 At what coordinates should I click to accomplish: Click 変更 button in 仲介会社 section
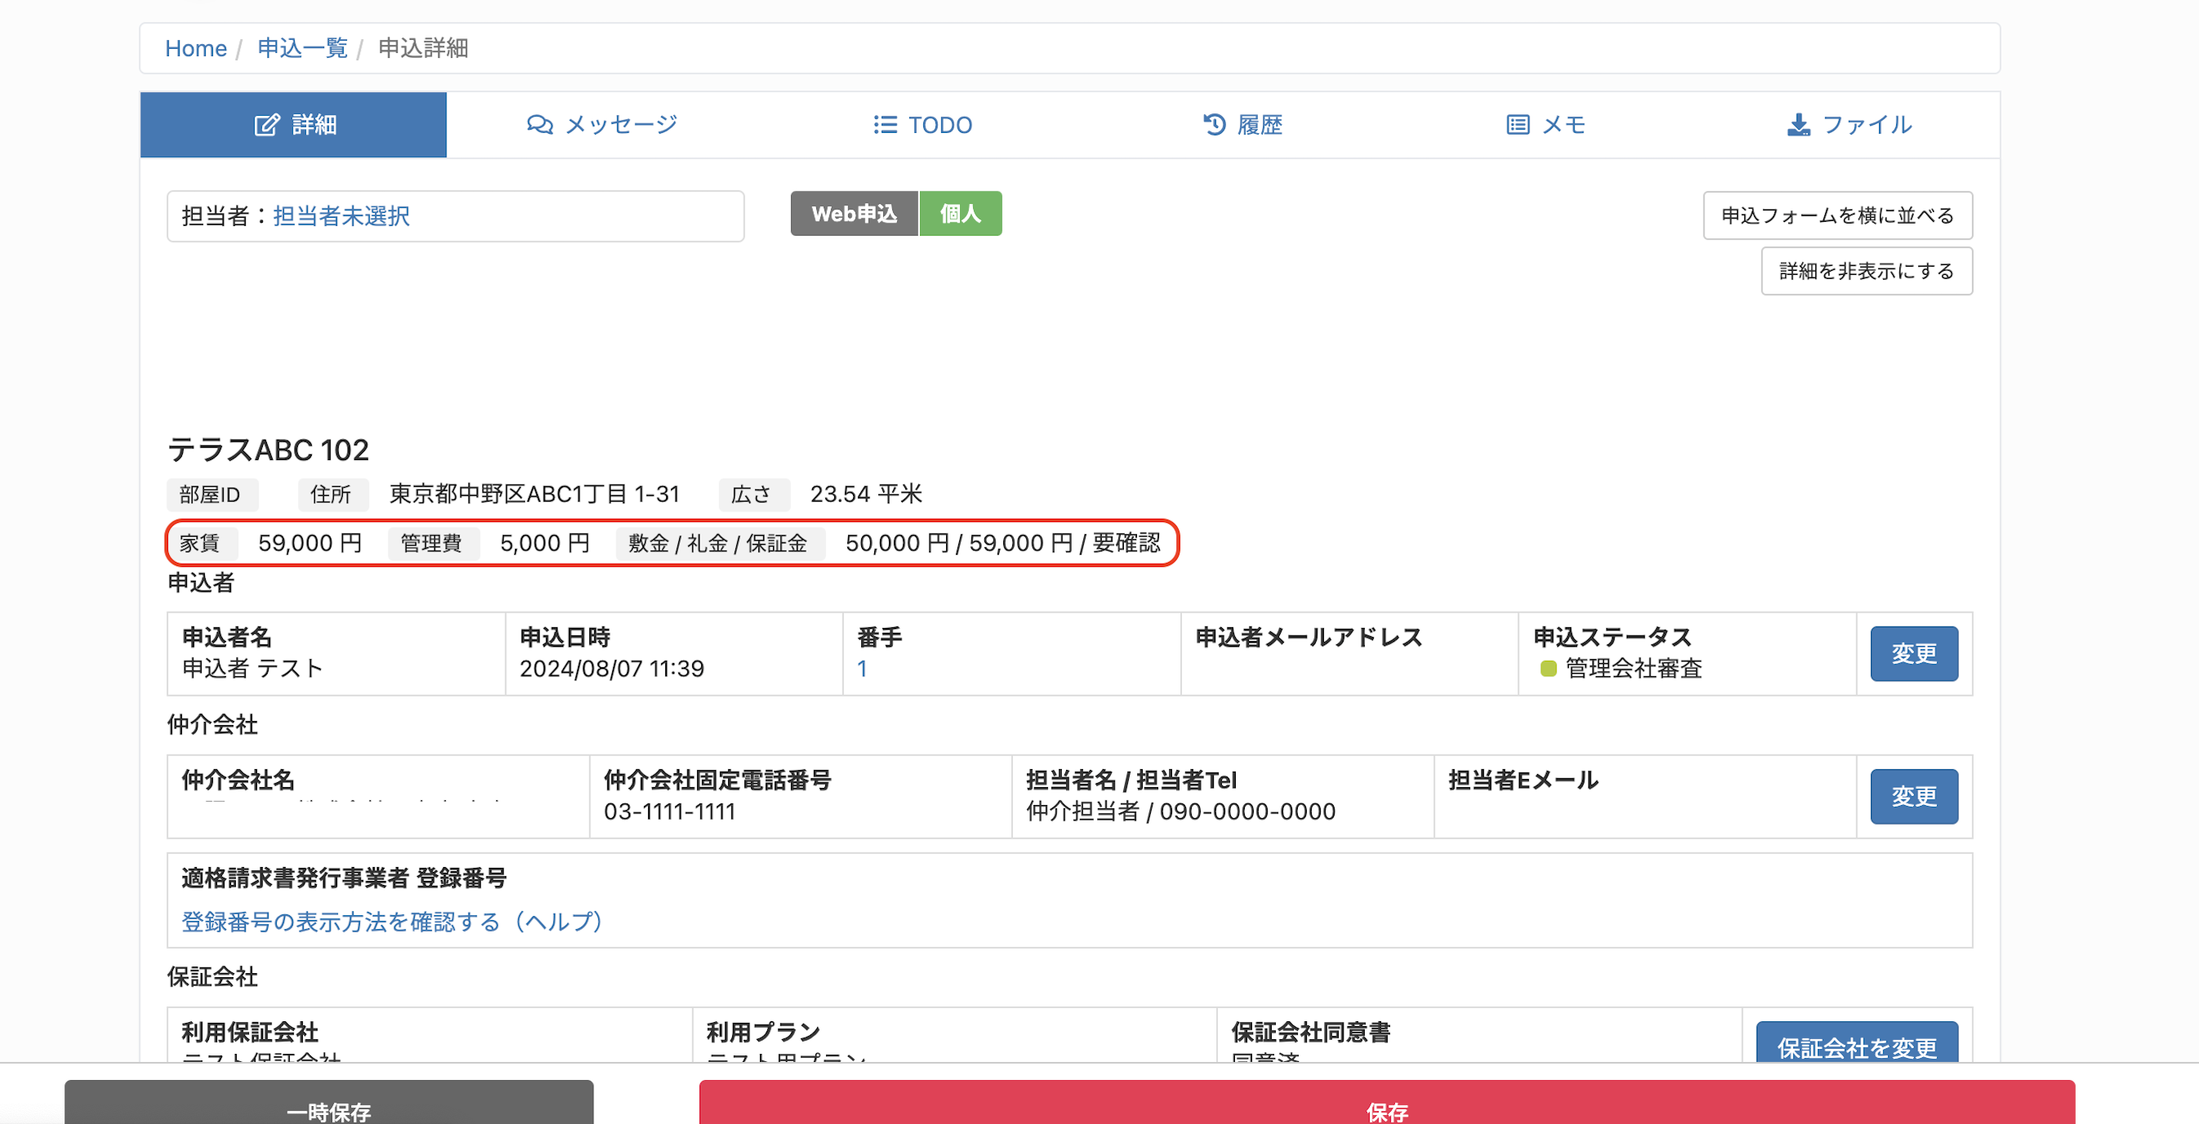[x=1914, y=797]
